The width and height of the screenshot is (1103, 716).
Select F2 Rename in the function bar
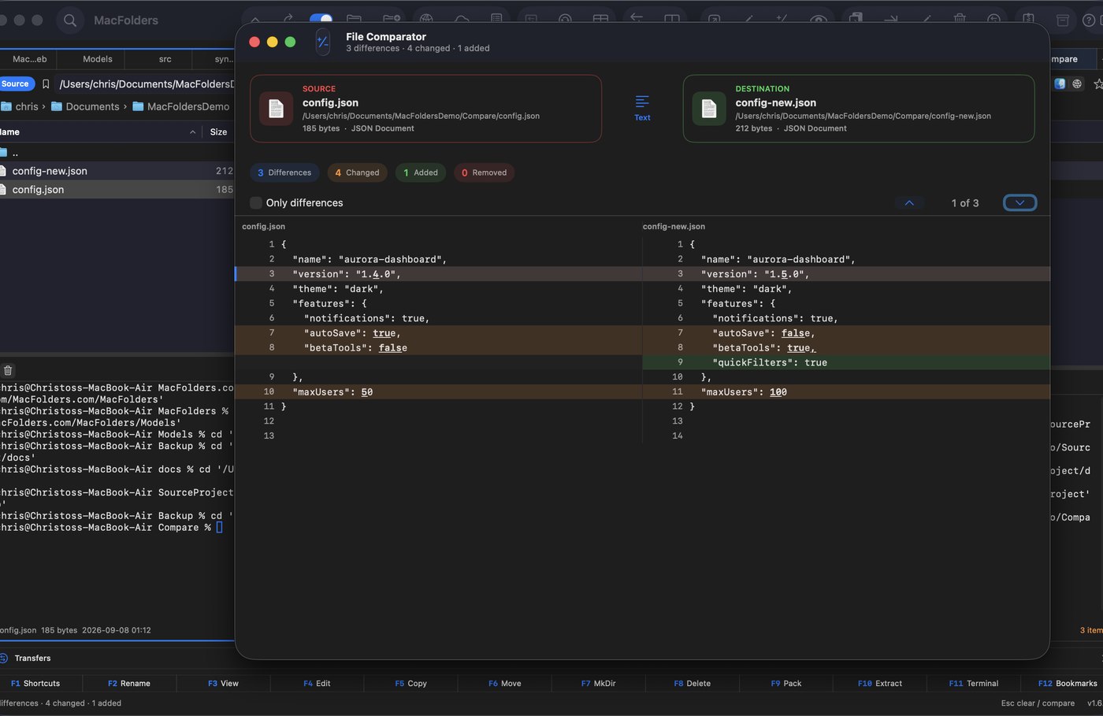[129, 683]
